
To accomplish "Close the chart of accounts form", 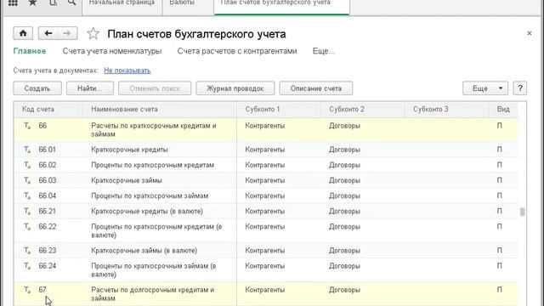I will [x=529, y=33].
